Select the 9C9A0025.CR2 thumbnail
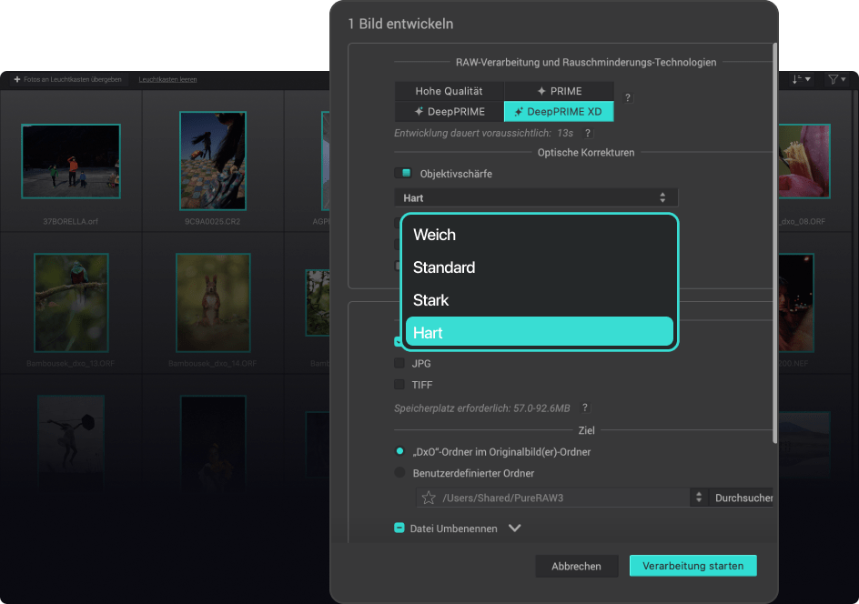Viewport: 859px width, 604px height. [x=213, y=161]
